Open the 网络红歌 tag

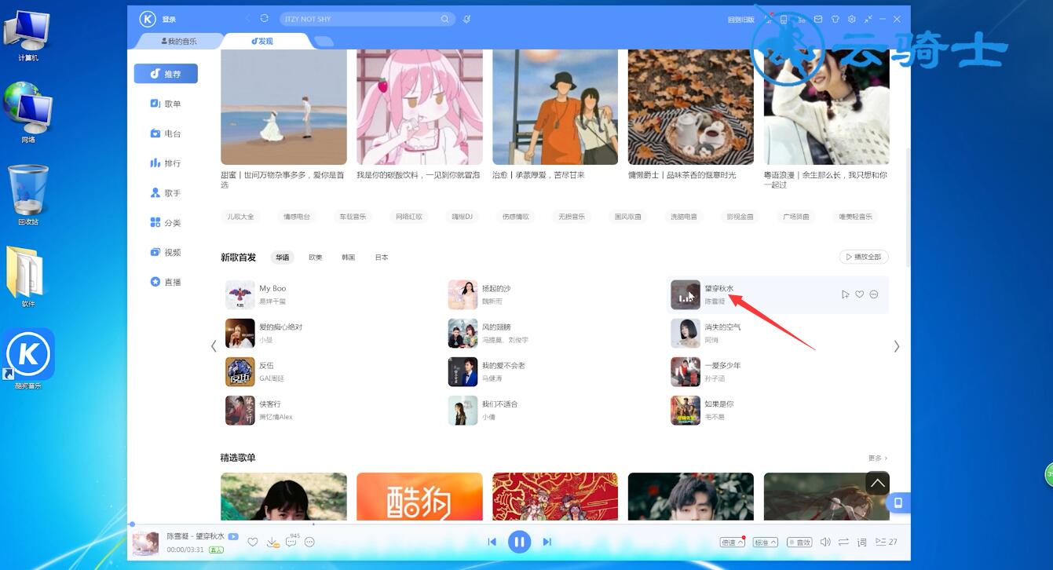[x=409, y=217]
